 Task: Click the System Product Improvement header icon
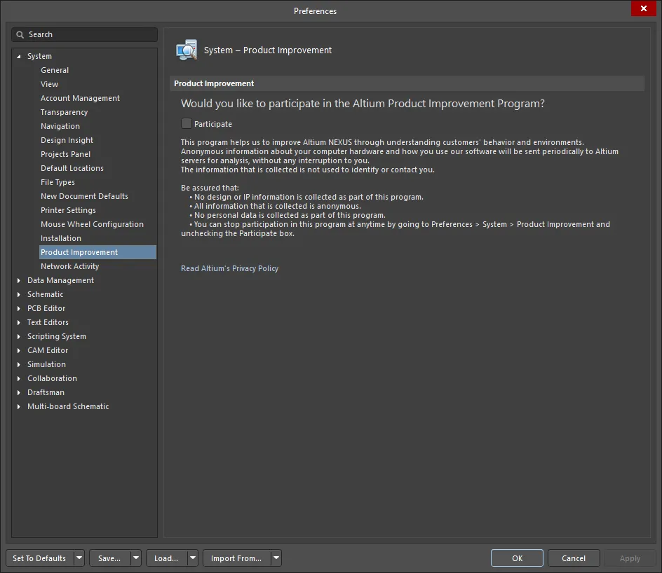187,50
